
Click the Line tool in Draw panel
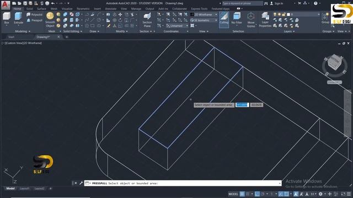92,20
